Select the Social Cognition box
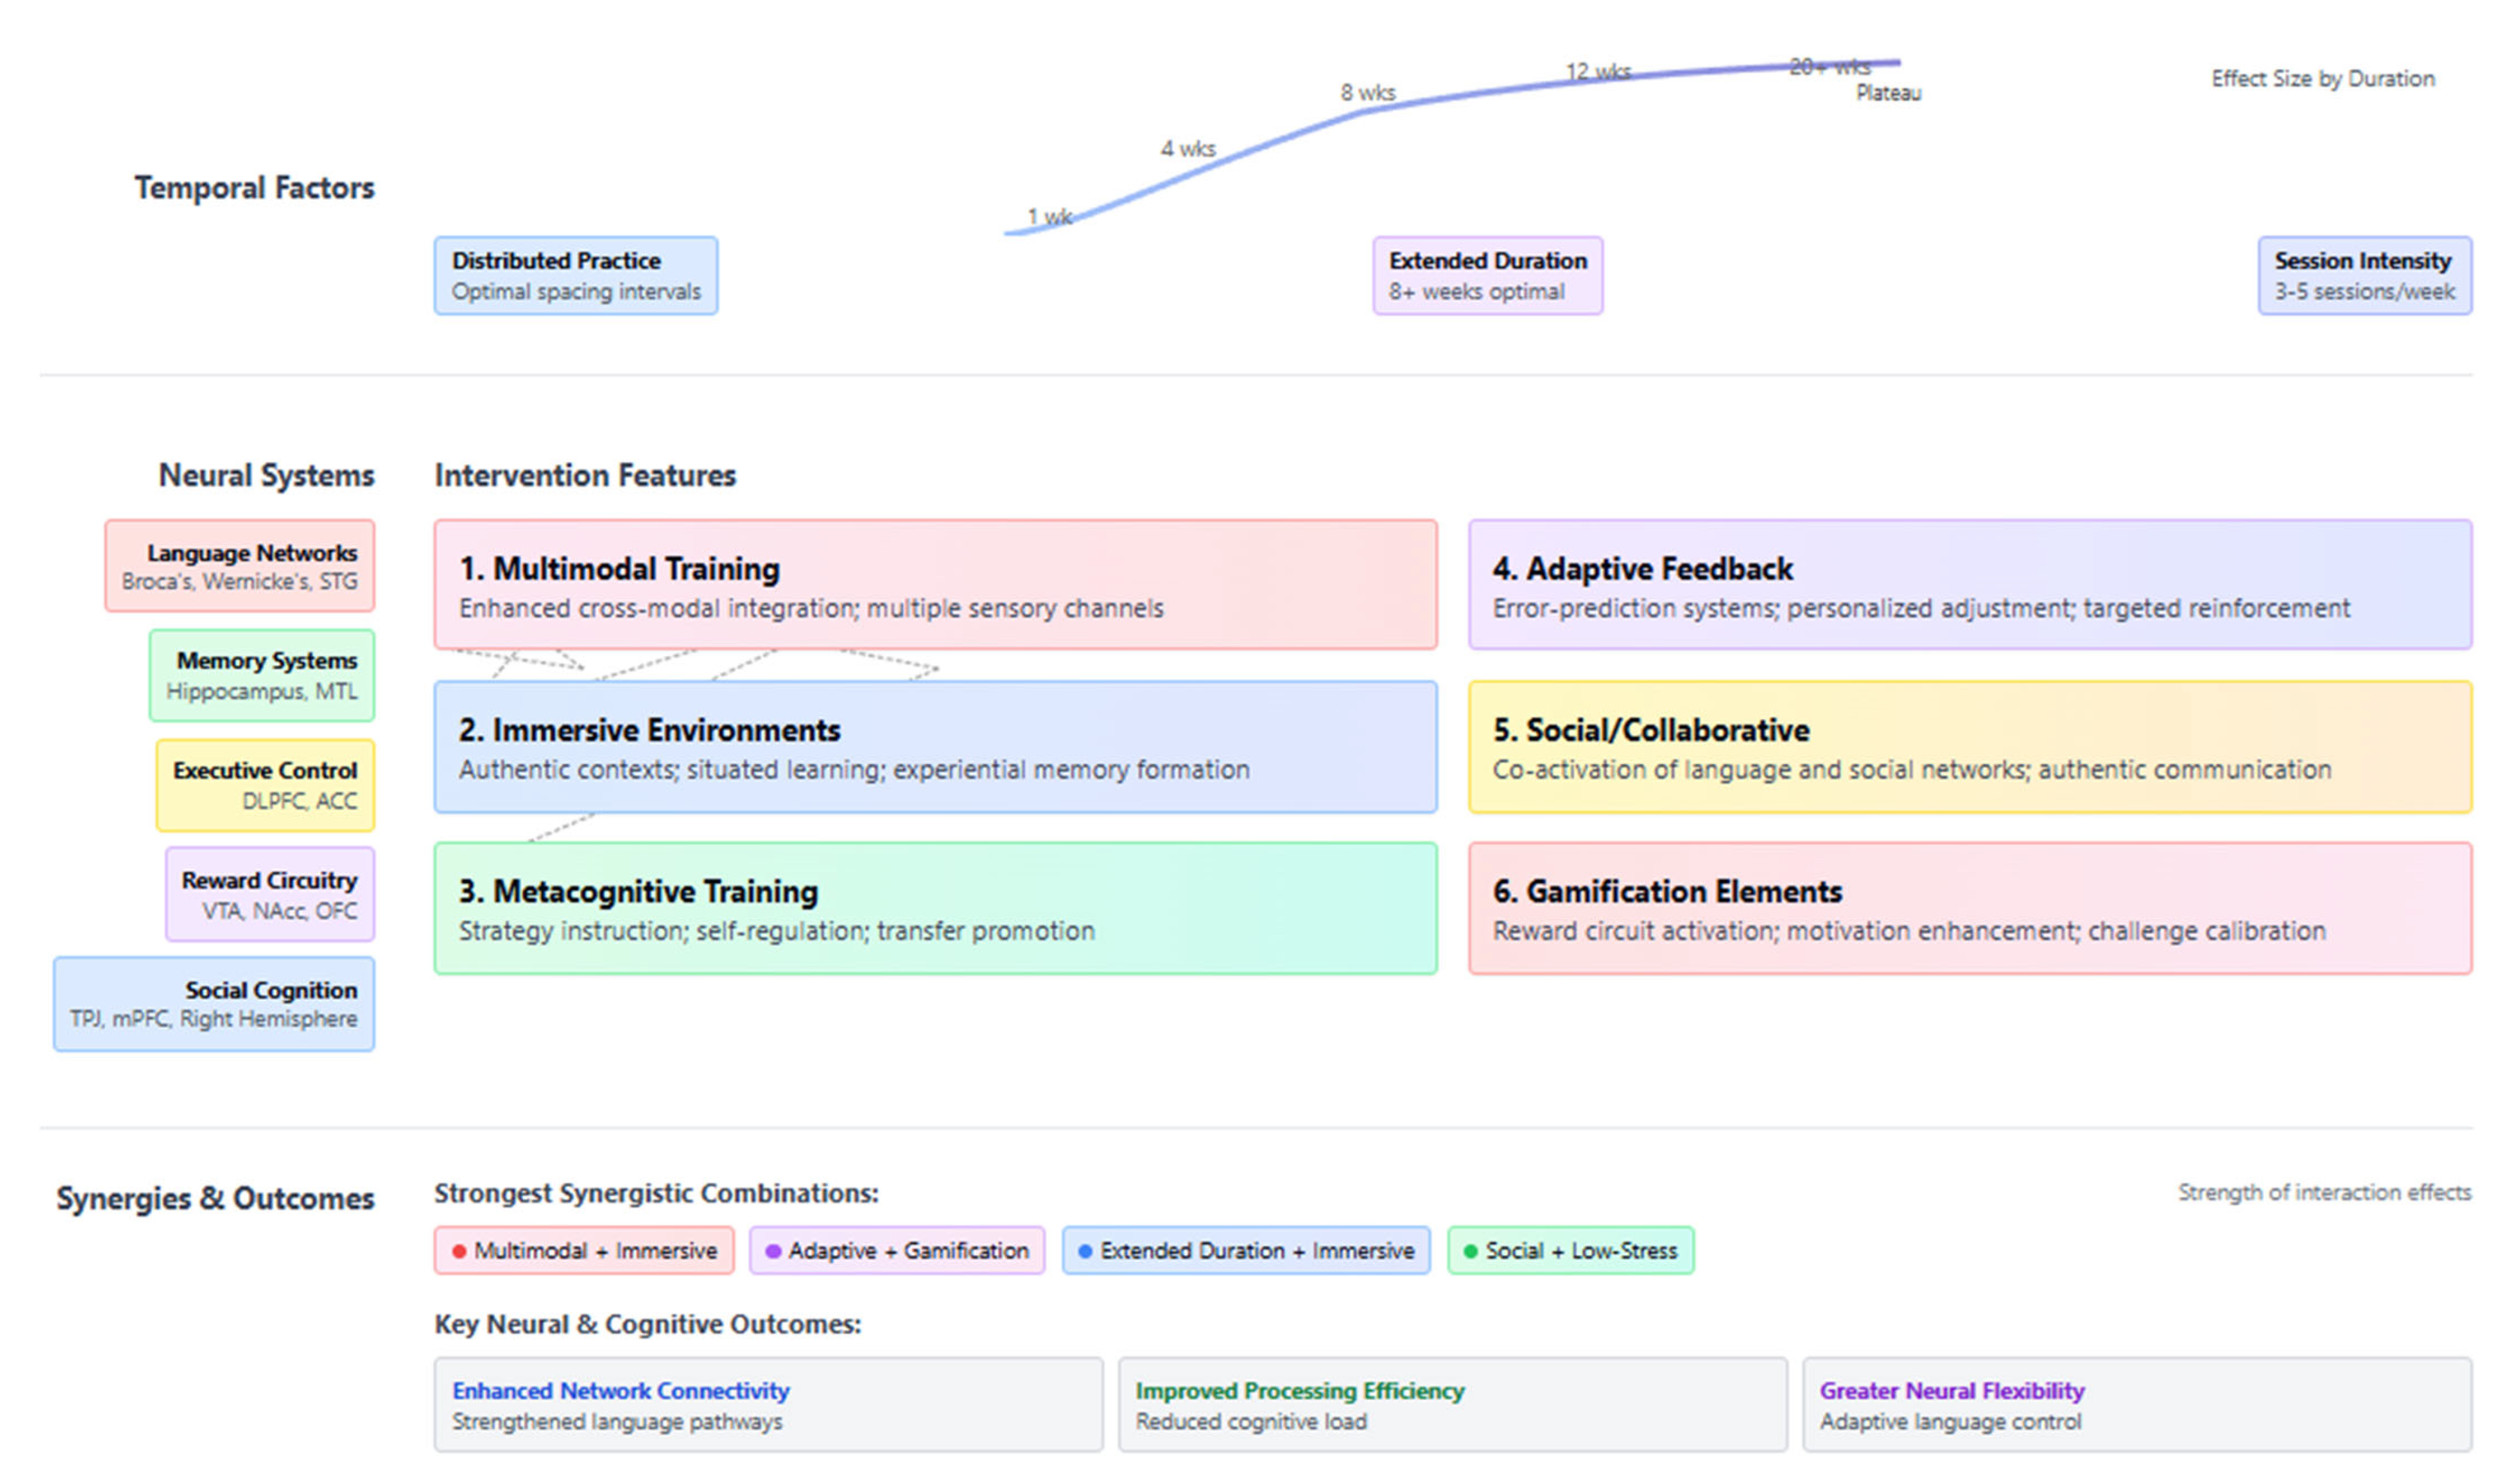This screenshot has height=1484, width=2519. click(x=214, y=1003)
